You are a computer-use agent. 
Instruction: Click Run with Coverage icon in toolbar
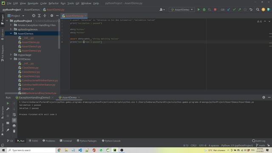(210, 10)
